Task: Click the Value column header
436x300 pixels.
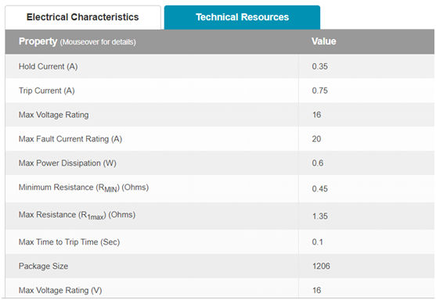Action: click(x=323, y=41)
